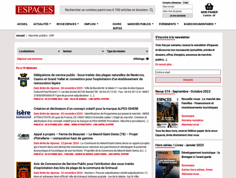236x178 pixels.
Task: Focus the Mon mot de passe field
Action: [x=177, y=11]
